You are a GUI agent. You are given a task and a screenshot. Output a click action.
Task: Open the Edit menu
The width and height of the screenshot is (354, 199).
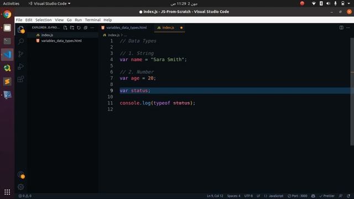(x=29, y=20)
